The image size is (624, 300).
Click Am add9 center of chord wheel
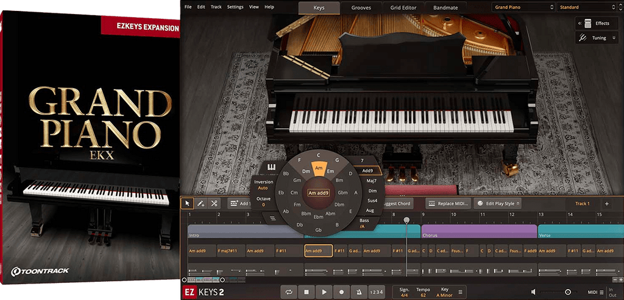pos(318,193)
